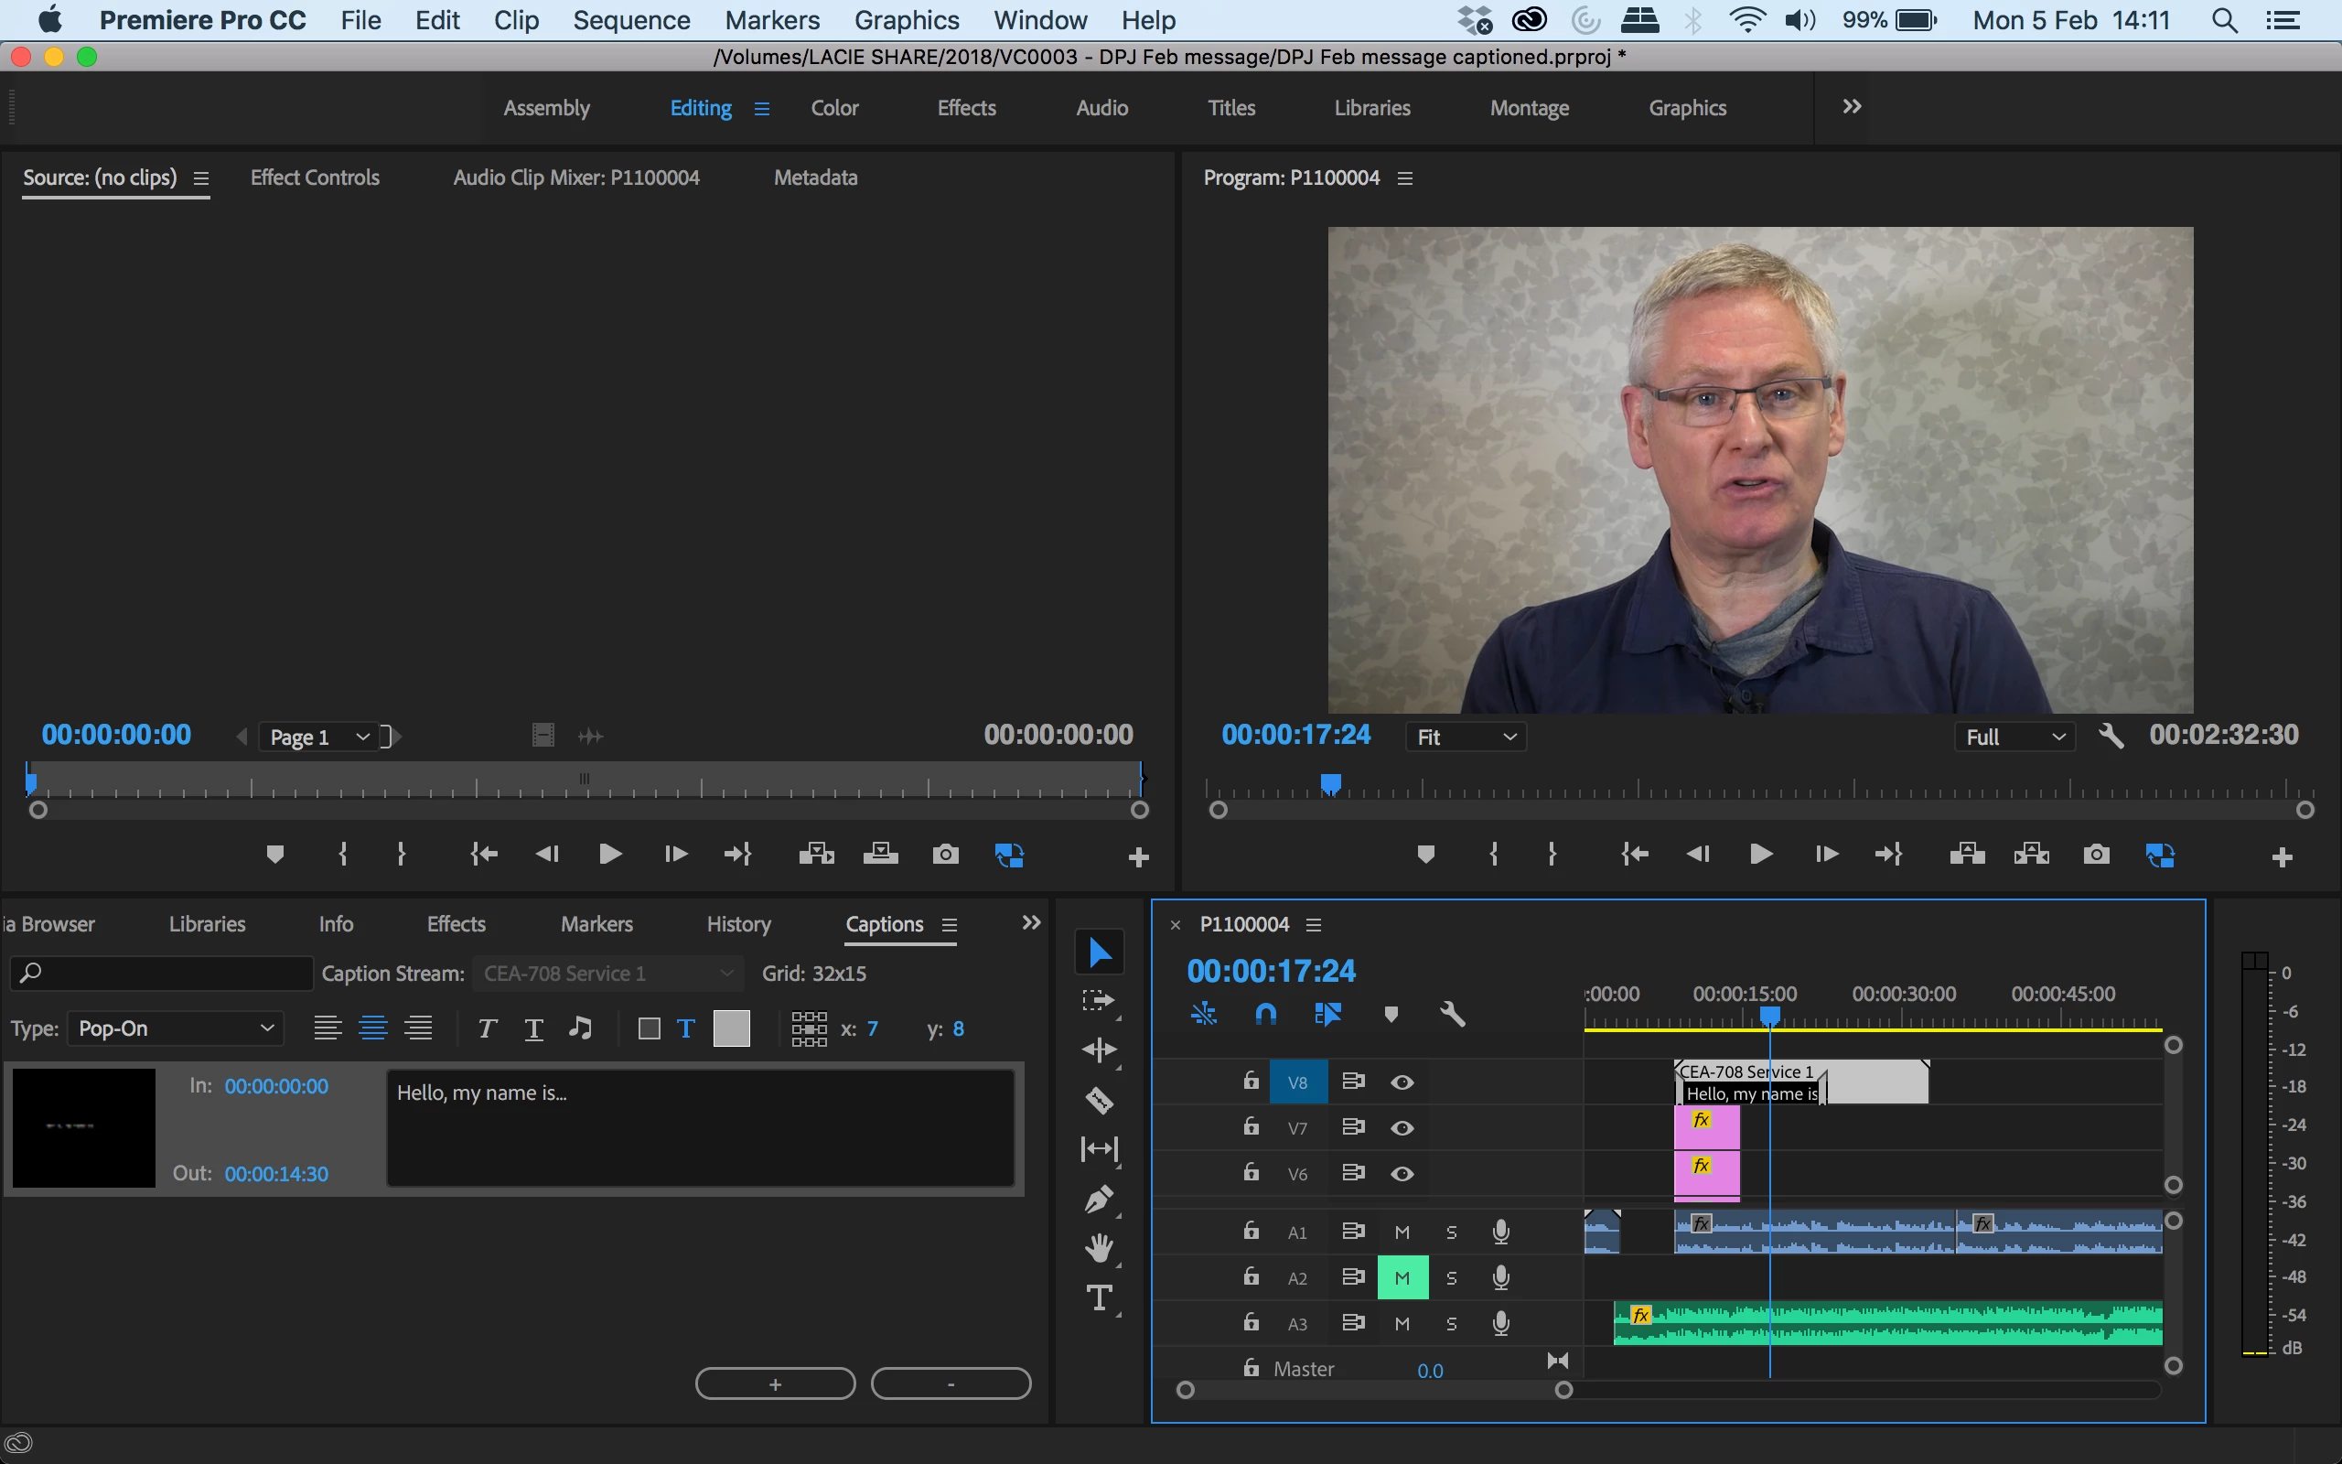Screen dimensions: 2342x1464
Task: Play the Program monitor sequence
Action: click(x=1760, y=854)
